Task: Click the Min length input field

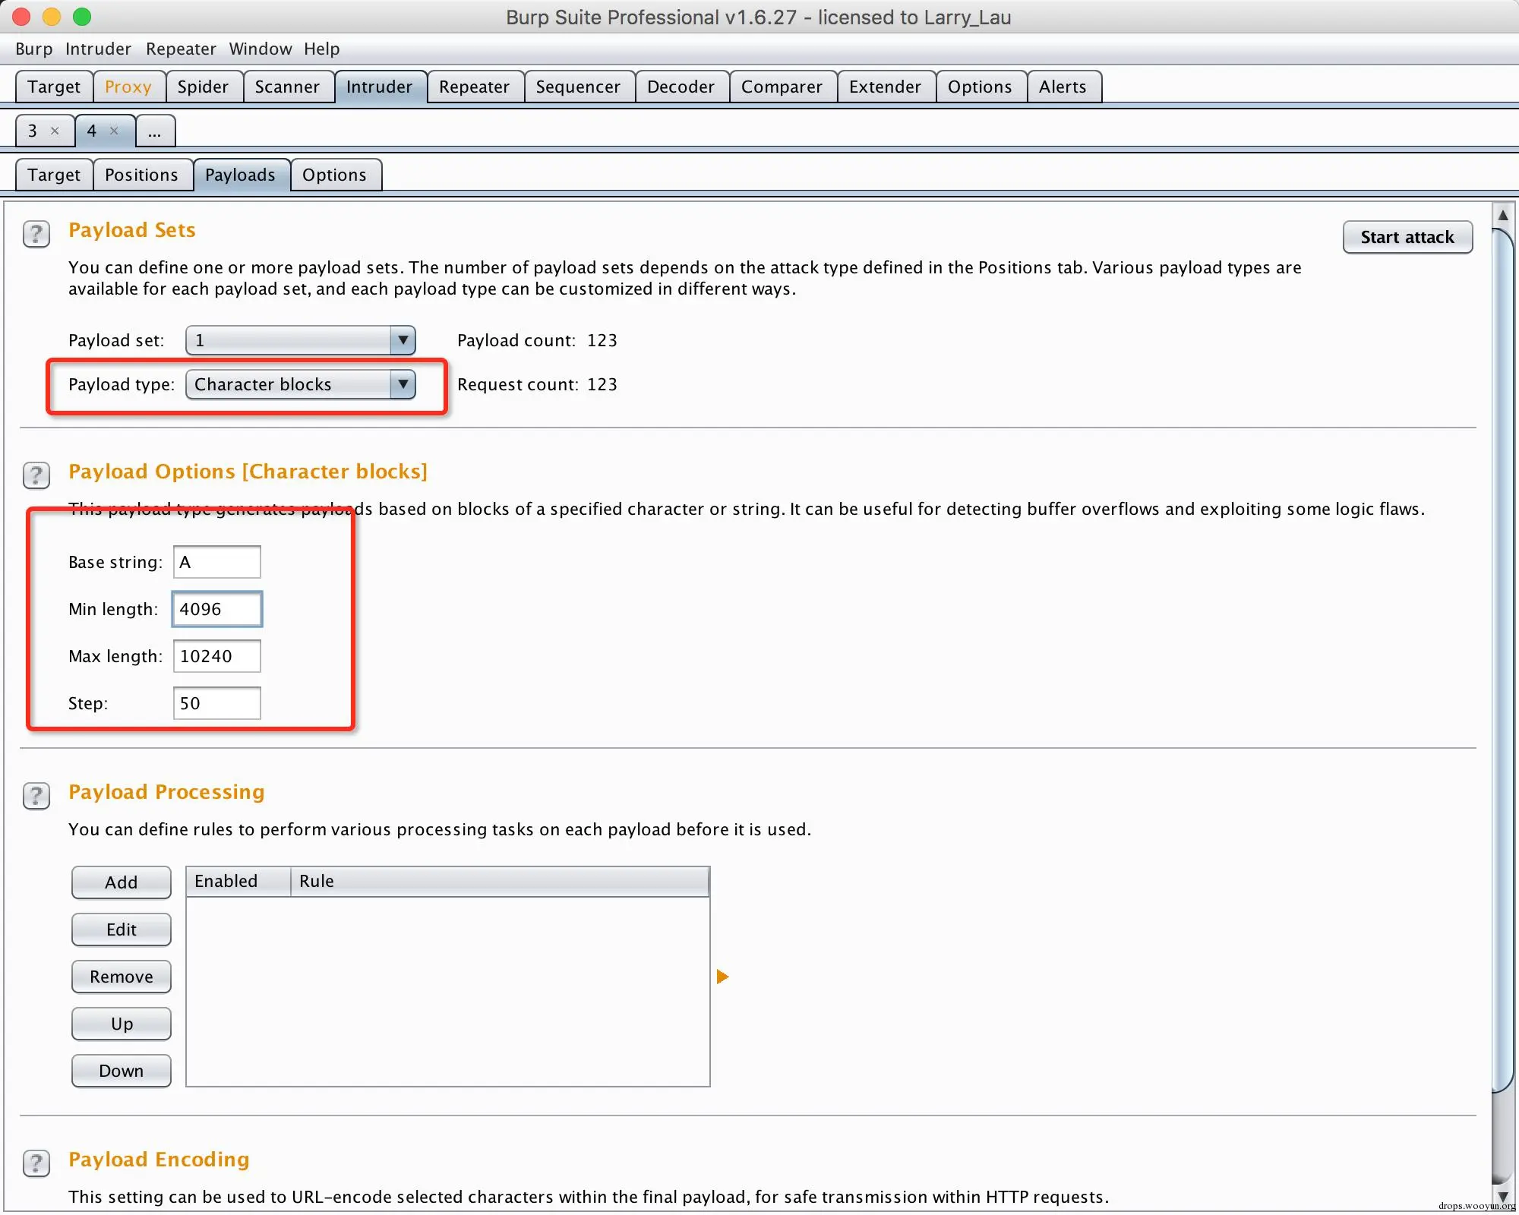Action: point(217,609)
